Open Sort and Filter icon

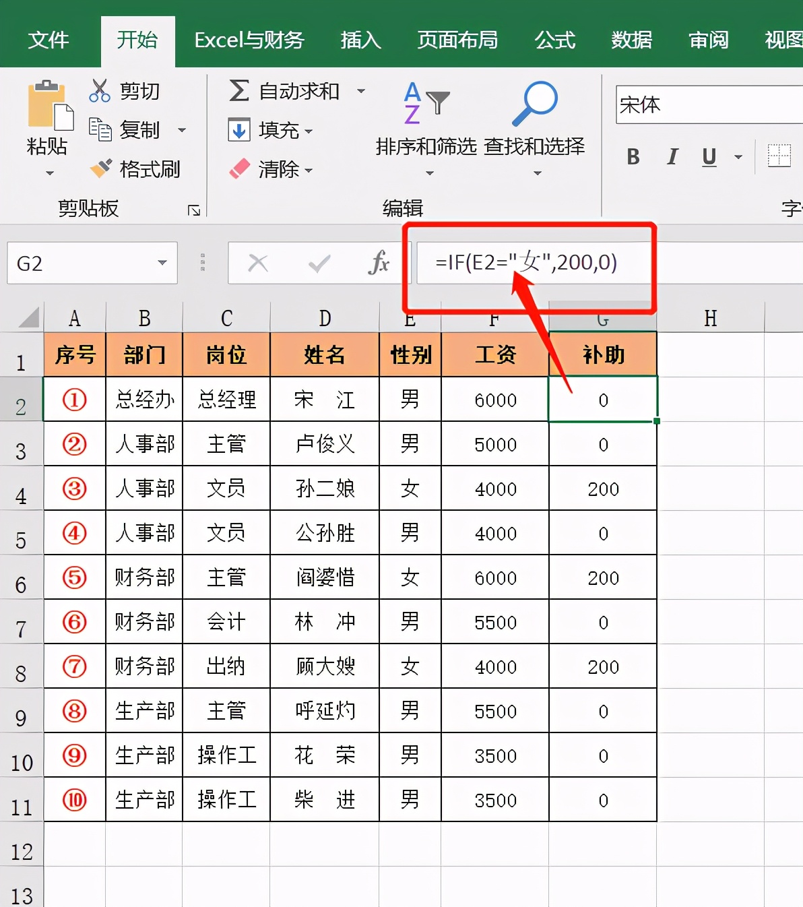pos(426,103)
